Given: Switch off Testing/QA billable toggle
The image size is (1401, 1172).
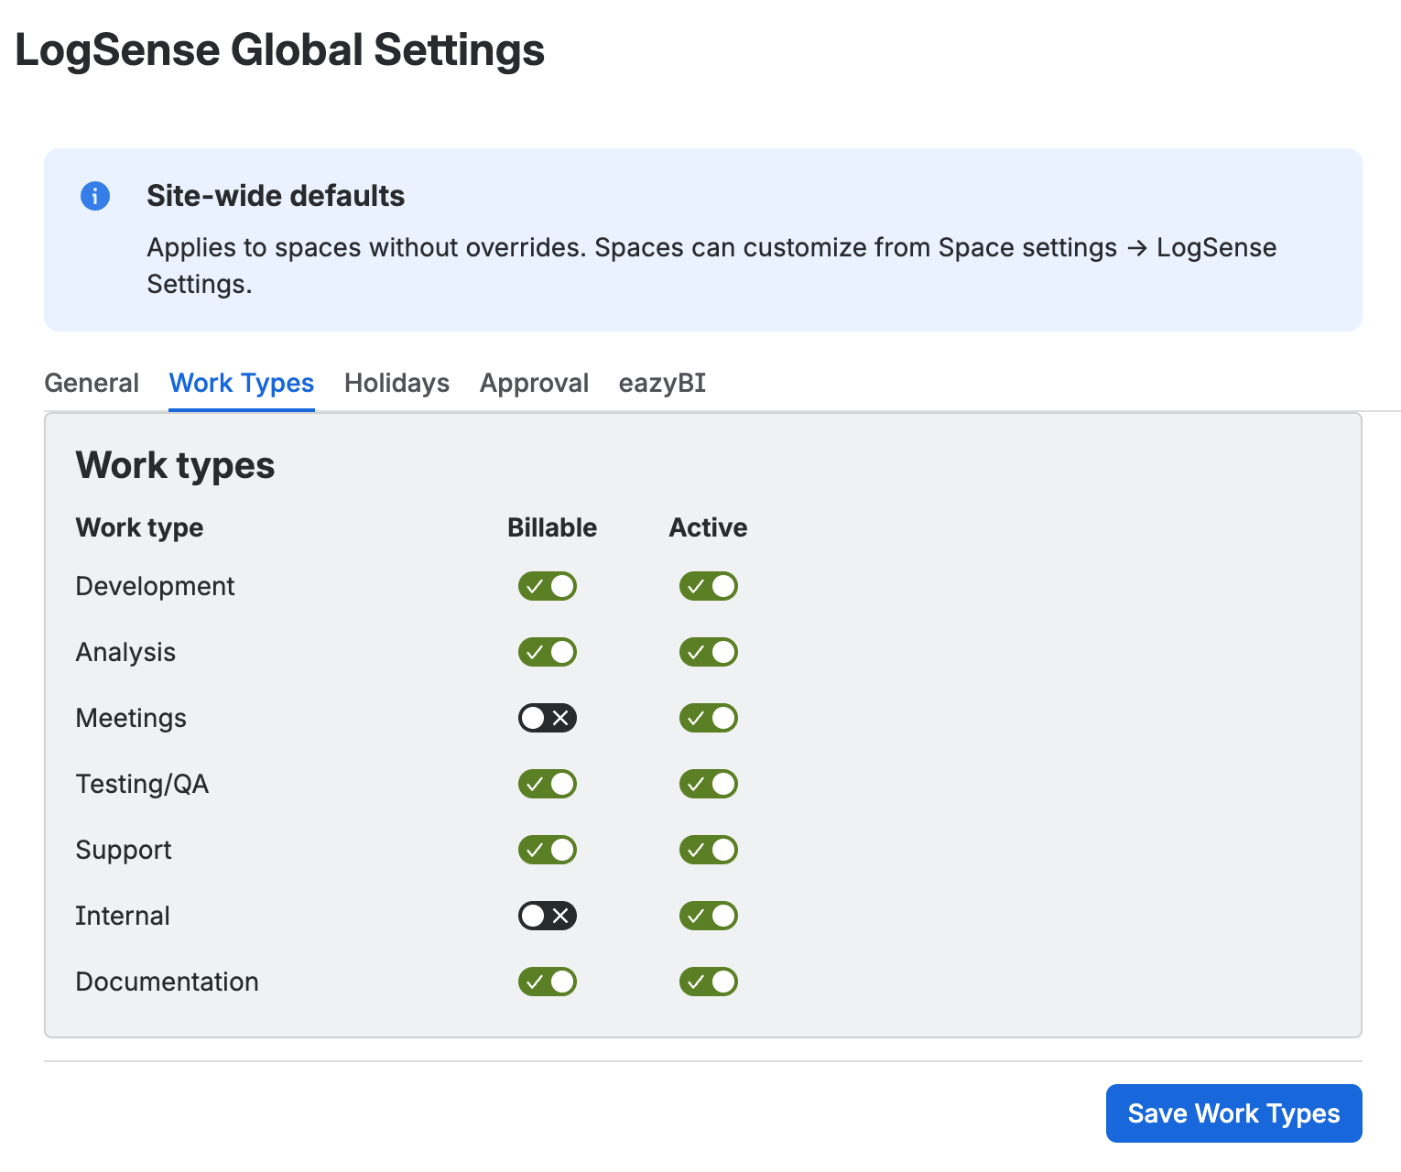Looking at the screenshot, I should [x=548, y=784].
